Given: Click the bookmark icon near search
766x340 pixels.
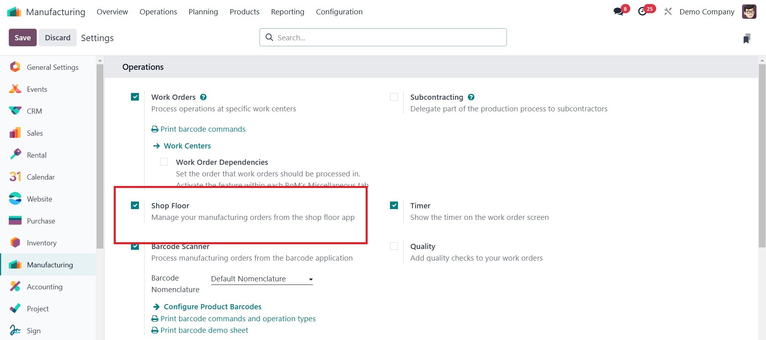Looking at the screenshot, I should click(747, 38).
